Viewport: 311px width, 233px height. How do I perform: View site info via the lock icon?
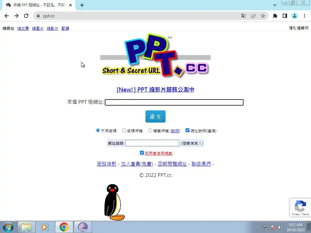tap(38, 16)
